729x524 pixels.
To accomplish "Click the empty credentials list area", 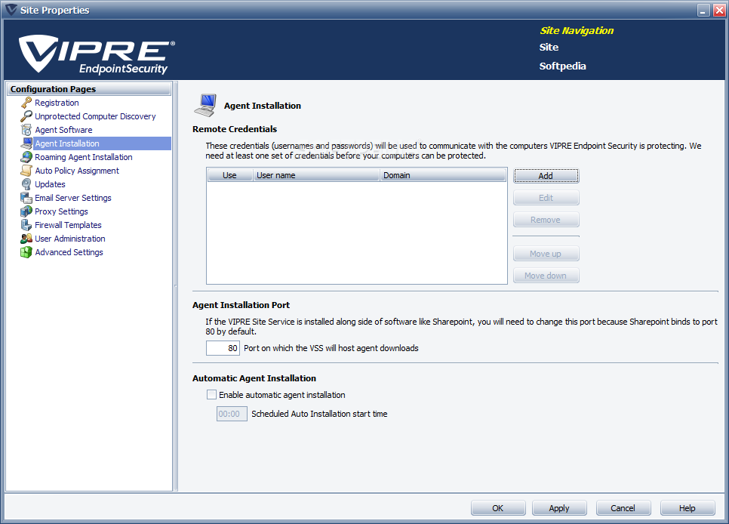I will (x=357, y=233).
